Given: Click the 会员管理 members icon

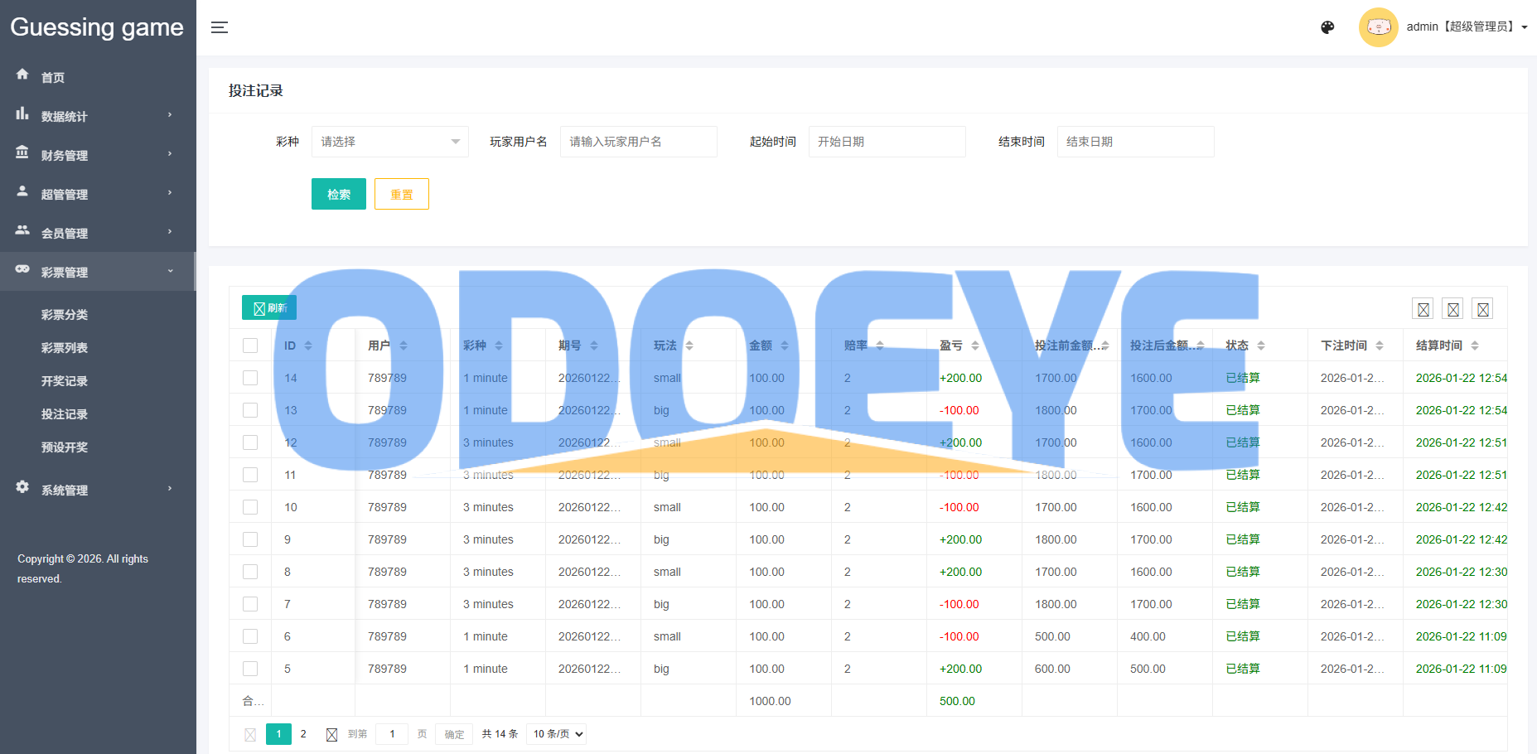Looking at the screenshot, I should click(x=22, y=232).
